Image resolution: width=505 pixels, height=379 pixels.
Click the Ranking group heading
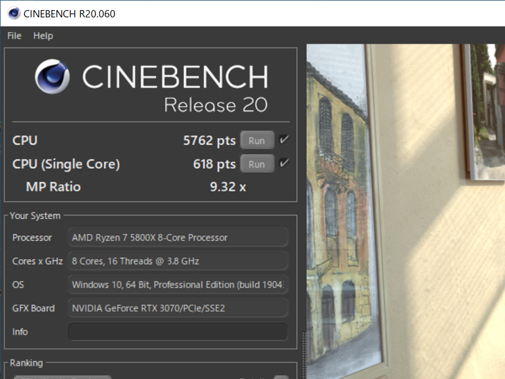(26, 363)
